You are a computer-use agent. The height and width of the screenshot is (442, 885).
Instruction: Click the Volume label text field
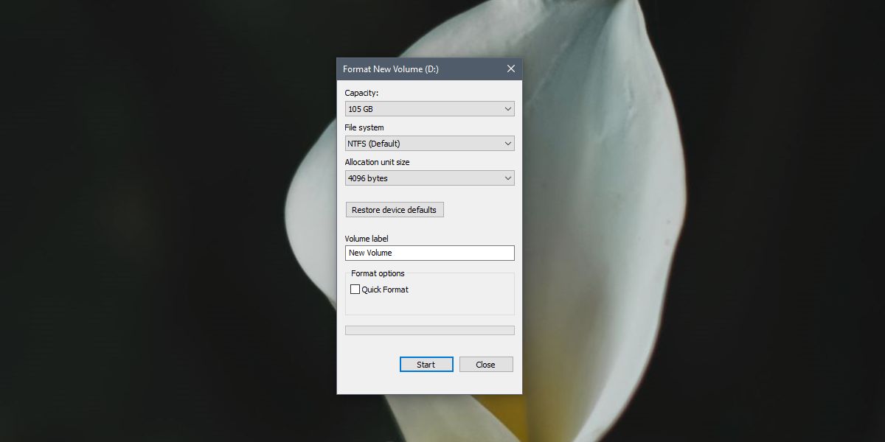point(429,253)
